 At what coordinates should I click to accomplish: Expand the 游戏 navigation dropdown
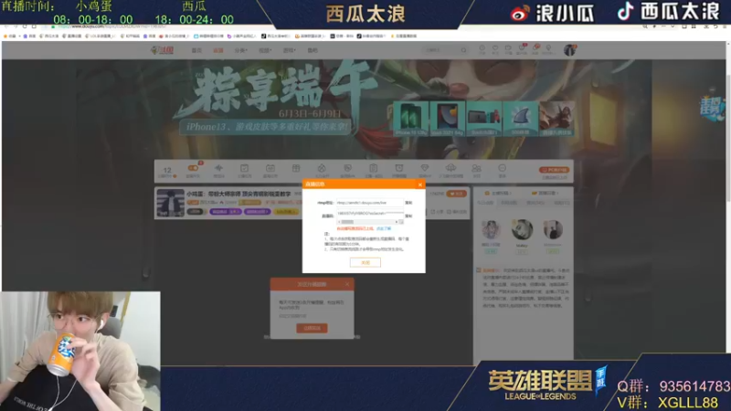[x=289, y=50]
